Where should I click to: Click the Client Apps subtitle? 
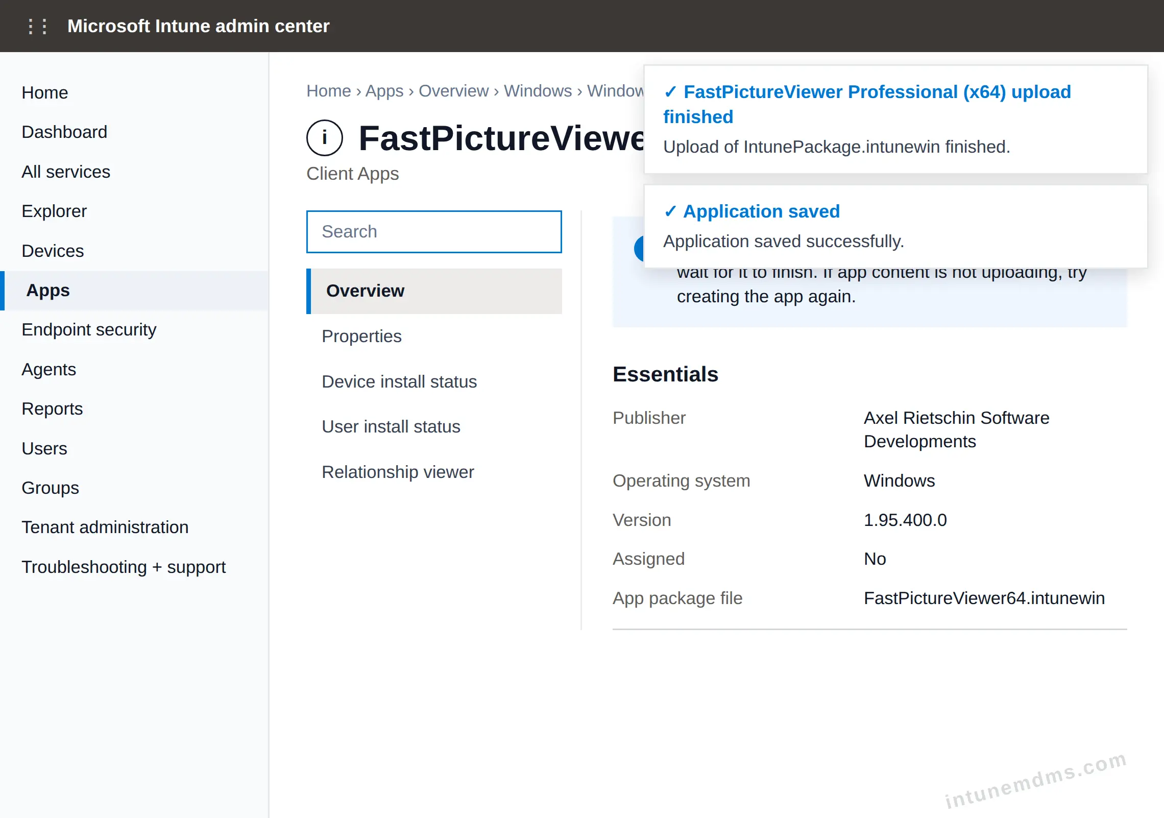click(x=352, y=174)
